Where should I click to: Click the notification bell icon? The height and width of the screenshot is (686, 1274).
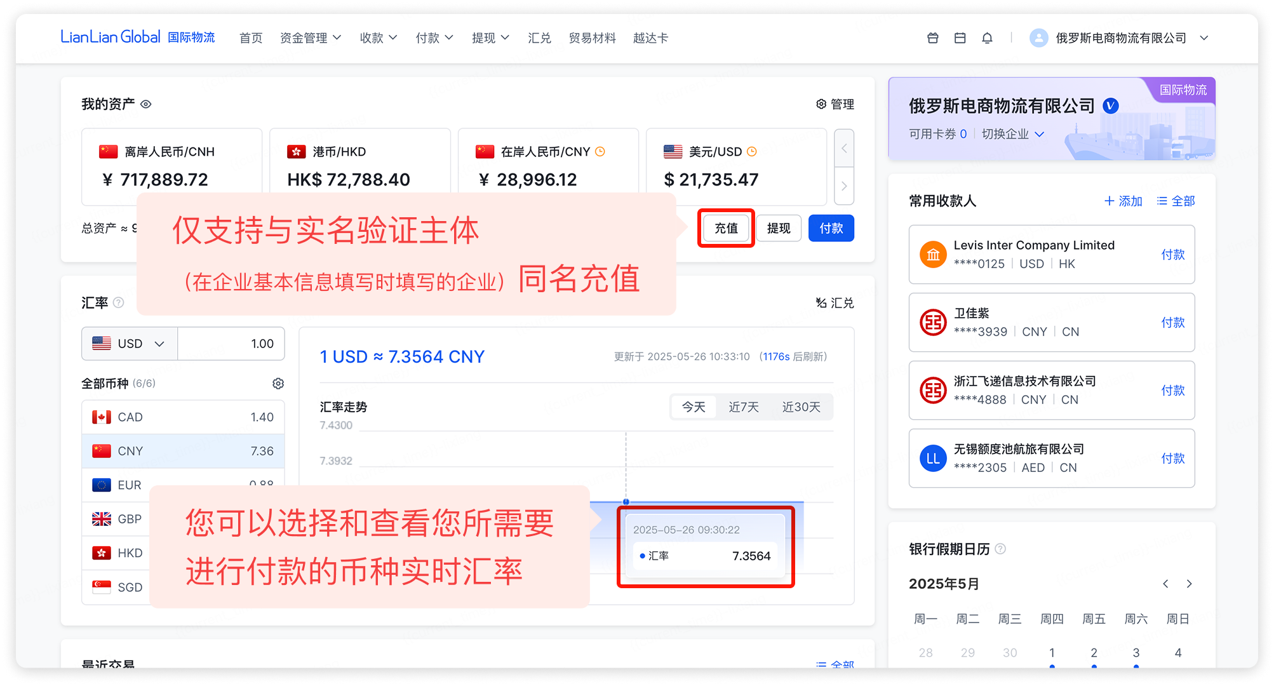point(987,38)
